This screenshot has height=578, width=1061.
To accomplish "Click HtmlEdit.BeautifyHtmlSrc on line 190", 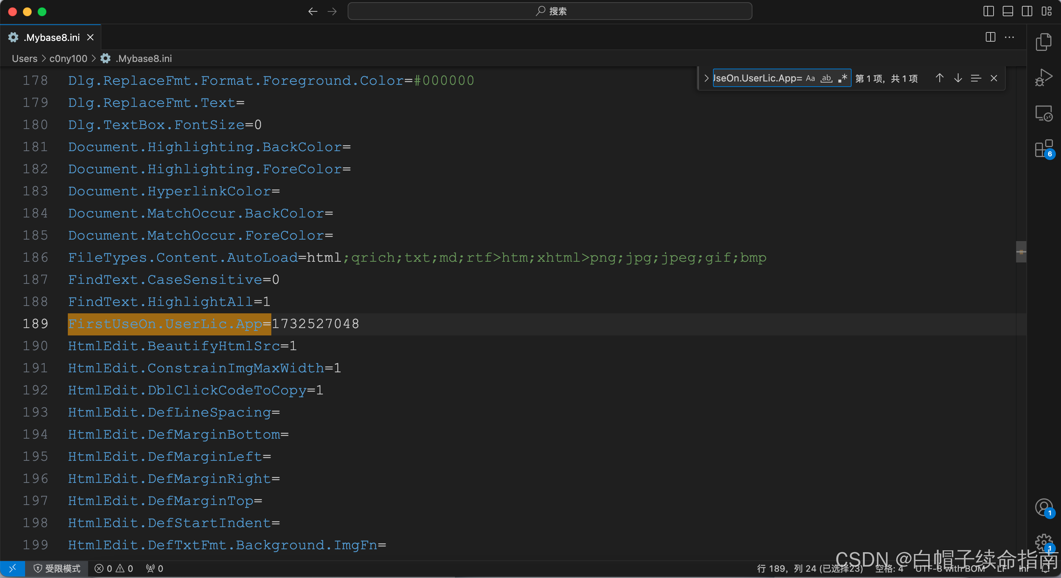I will 174,346.
